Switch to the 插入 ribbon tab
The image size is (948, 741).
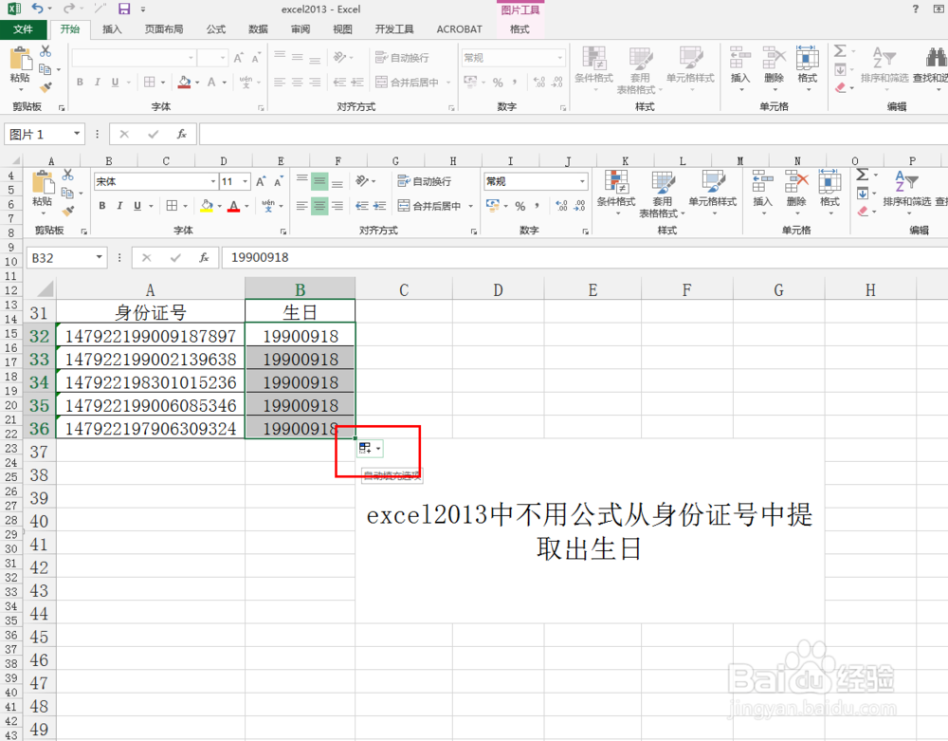click(112, 28)
